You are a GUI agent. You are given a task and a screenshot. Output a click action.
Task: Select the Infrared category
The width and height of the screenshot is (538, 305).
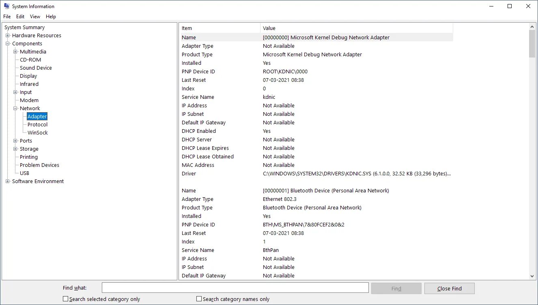point(29,84)
